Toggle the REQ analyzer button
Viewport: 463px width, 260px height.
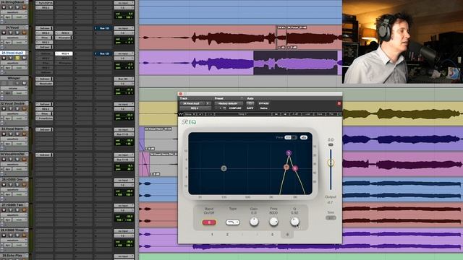(x=304, y=137)
